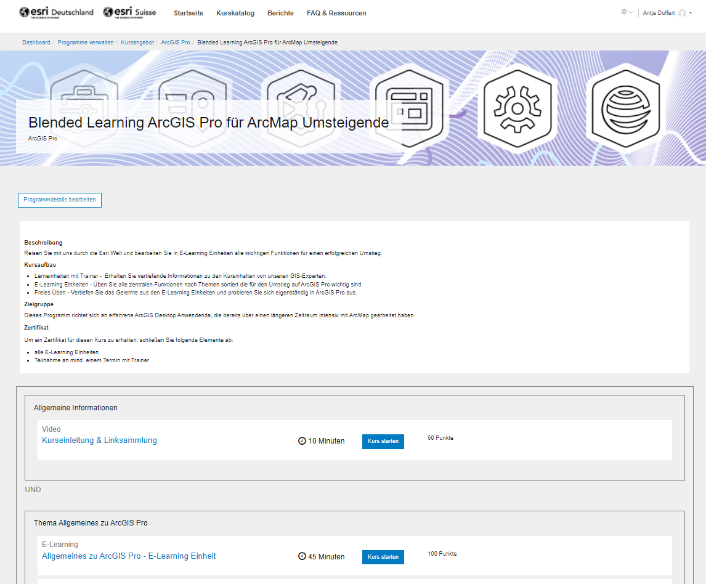Click the esri Deutschland logo
The image size is (706, 584).
tap(55, 11)
